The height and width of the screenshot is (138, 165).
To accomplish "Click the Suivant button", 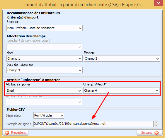I will (149, 133).
